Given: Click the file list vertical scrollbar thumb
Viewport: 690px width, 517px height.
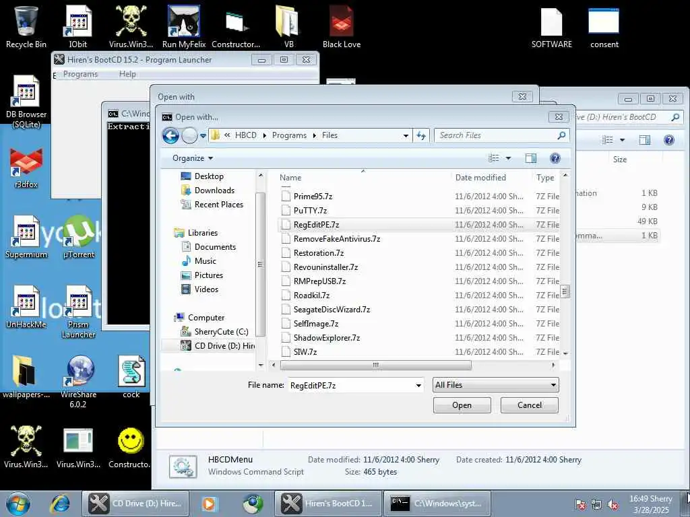Looking at the screenshot, I should tap(565, 291).
